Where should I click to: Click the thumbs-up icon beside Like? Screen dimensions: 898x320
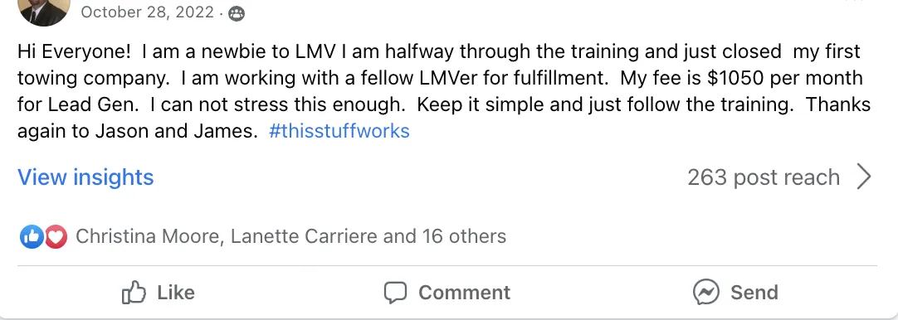(134, 293)
